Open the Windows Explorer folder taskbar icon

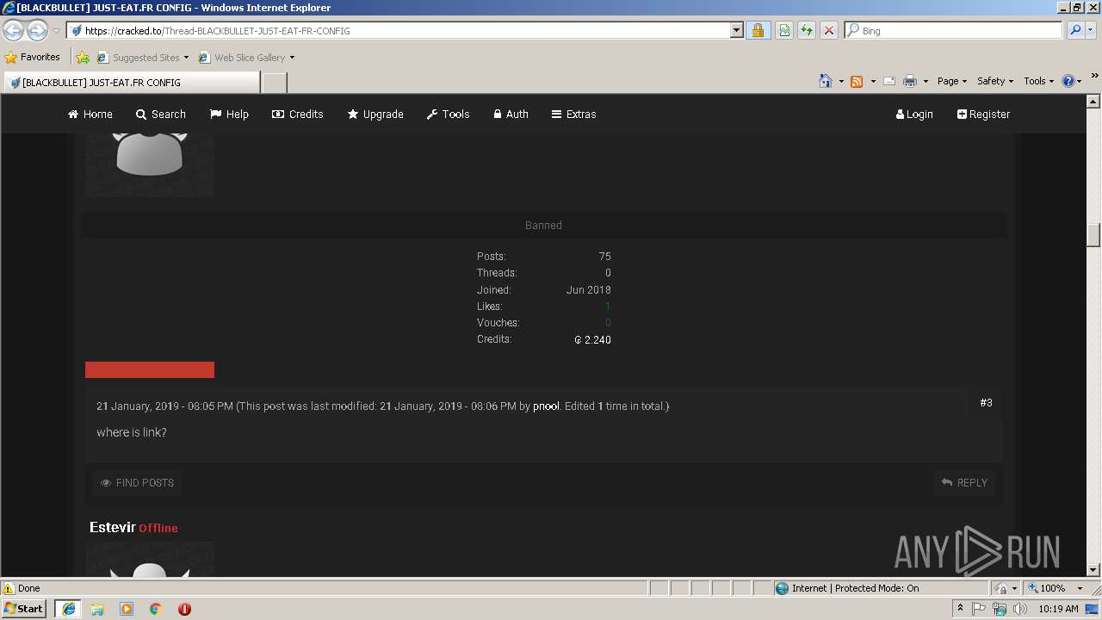pos(97,609)
